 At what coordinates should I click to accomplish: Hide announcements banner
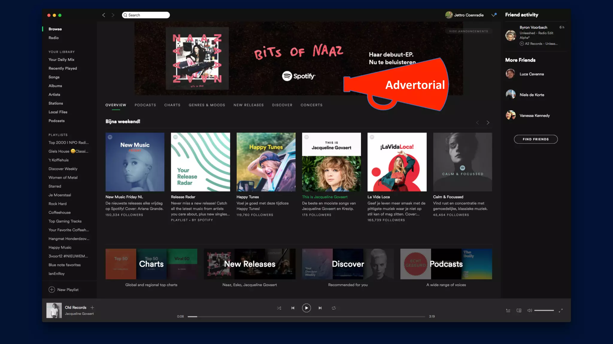point(468,31)
